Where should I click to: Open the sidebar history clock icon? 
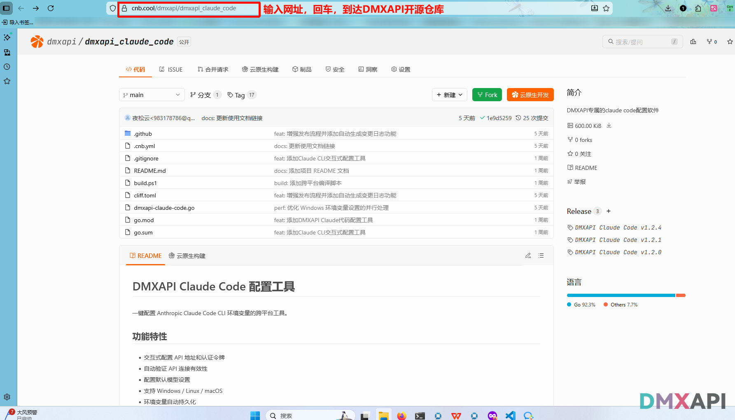click(x=7, y=67)
